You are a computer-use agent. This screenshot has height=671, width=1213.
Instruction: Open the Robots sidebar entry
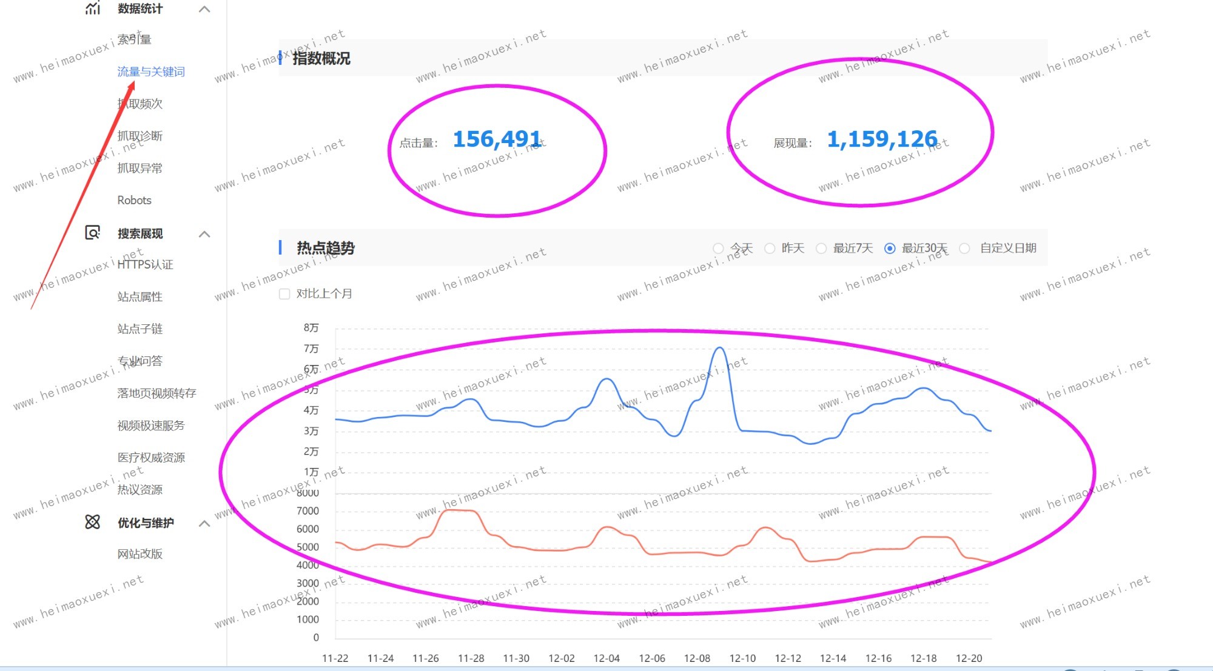(134, 200)
